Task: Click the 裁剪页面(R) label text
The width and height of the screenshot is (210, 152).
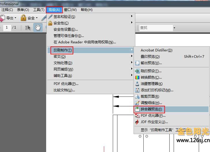Action: click(x=150, y=97)
